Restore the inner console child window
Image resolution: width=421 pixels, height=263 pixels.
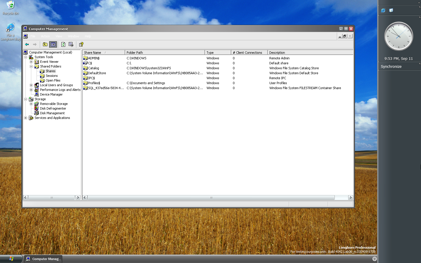click(345, 36)
